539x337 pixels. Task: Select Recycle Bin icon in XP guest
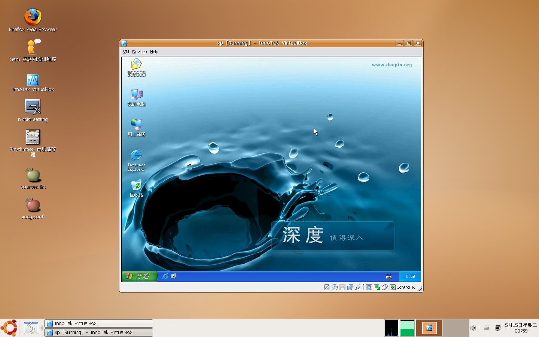[x=137, y=188]
